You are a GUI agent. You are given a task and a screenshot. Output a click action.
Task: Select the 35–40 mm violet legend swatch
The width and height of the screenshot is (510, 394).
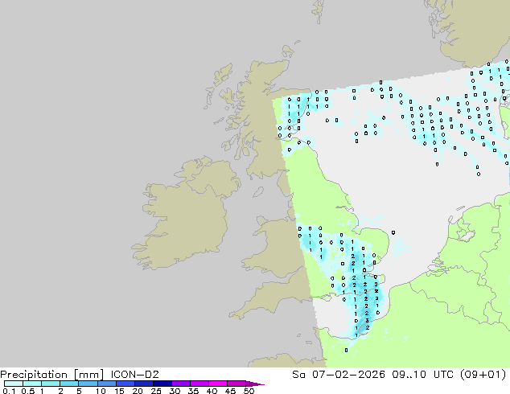point(199,384)
